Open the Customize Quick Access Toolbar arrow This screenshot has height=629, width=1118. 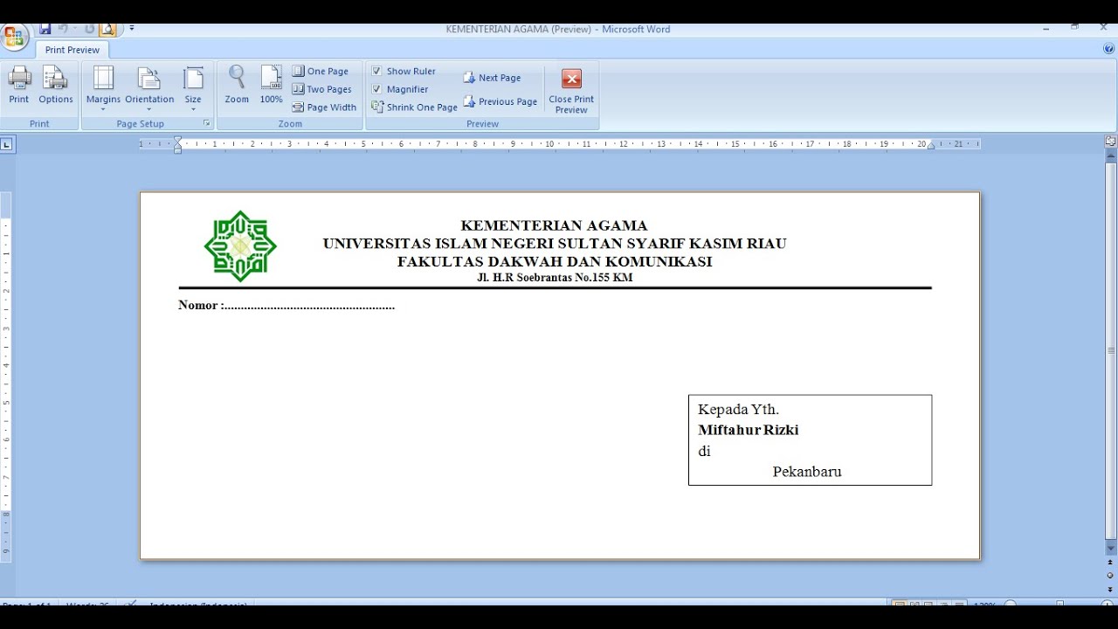(132, 29)
